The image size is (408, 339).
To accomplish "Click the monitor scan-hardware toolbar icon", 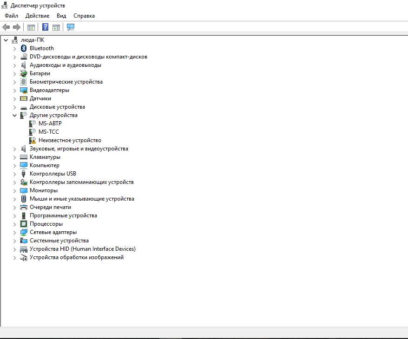I will pyautogui.click(x=71, y=27).
